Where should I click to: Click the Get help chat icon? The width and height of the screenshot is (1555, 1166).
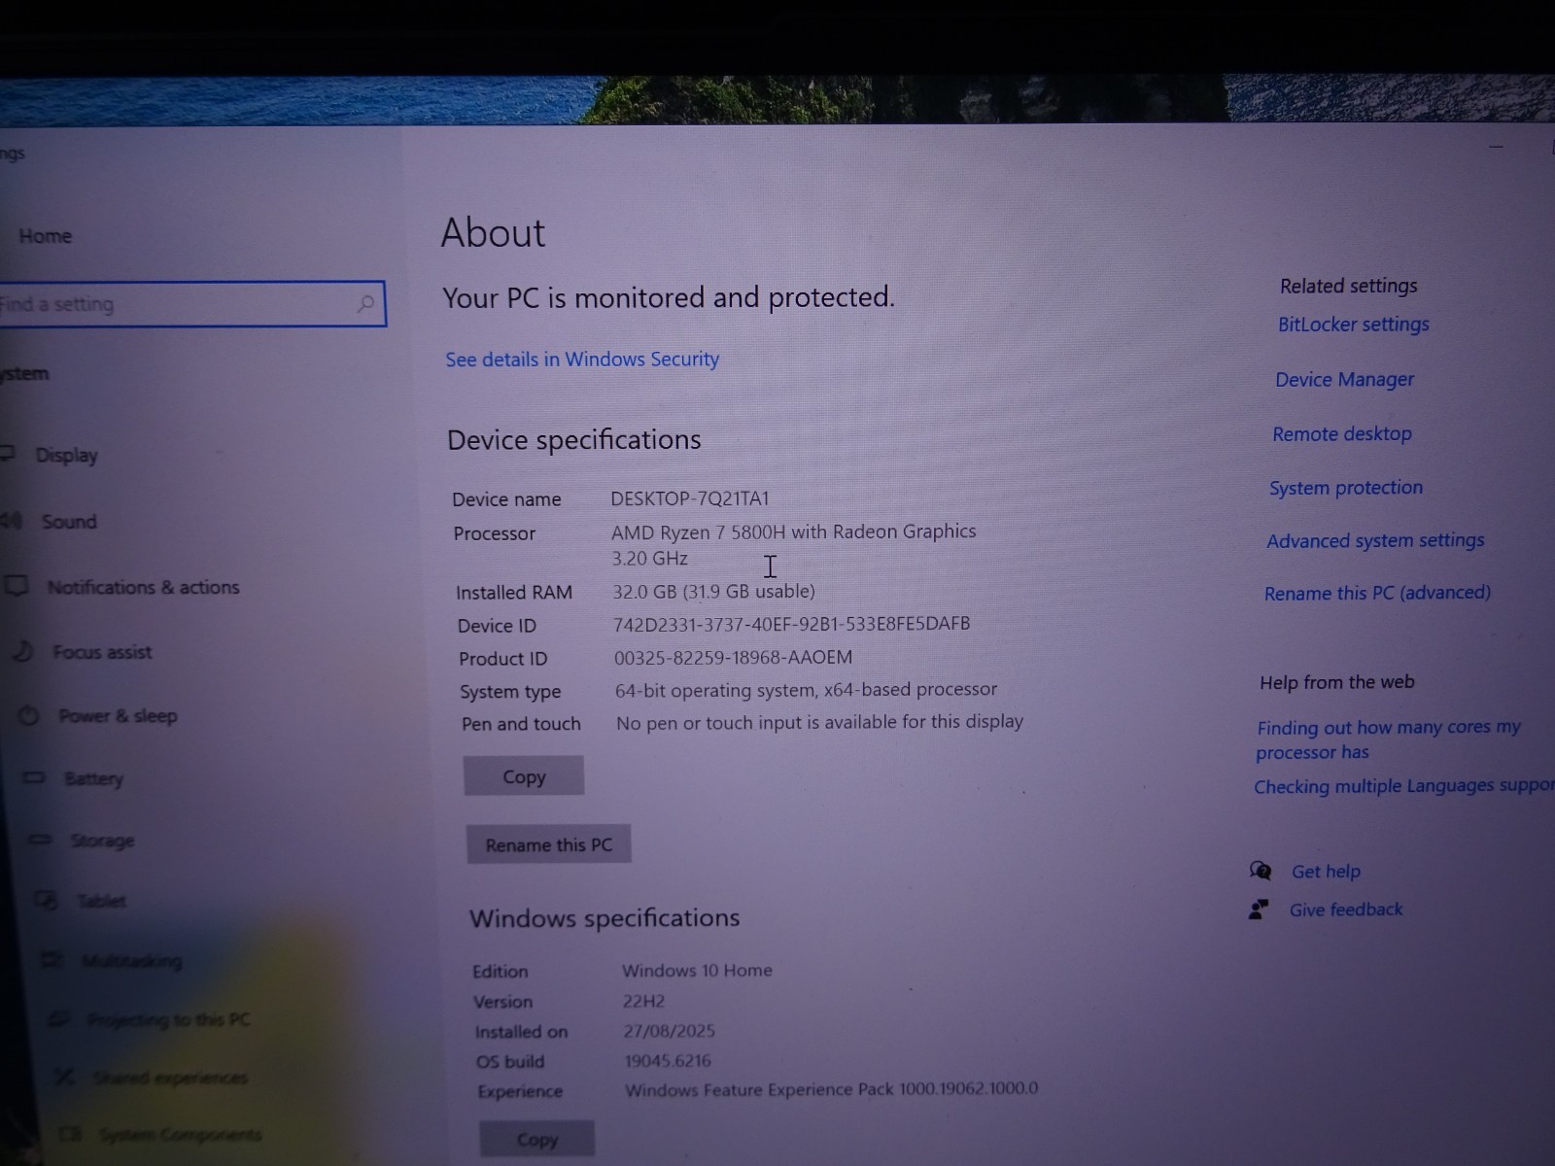click(1261, 871)
